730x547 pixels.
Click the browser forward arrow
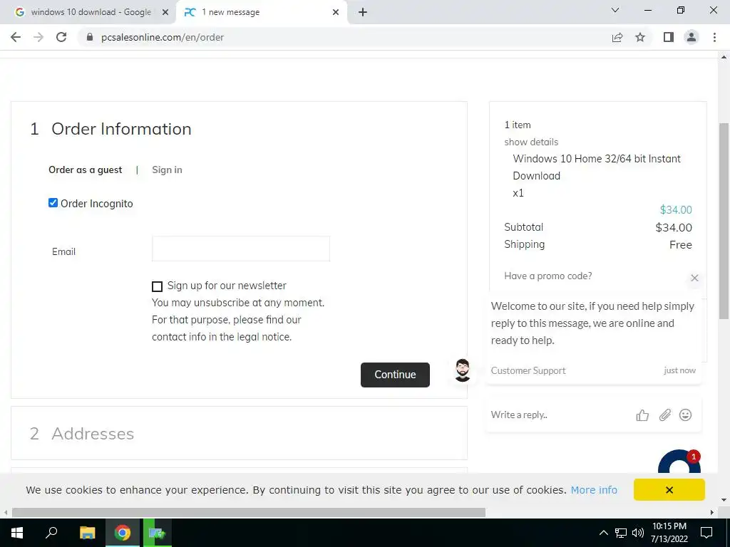pos(38,37)
